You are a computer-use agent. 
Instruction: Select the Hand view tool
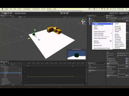(x=2, y=13)
